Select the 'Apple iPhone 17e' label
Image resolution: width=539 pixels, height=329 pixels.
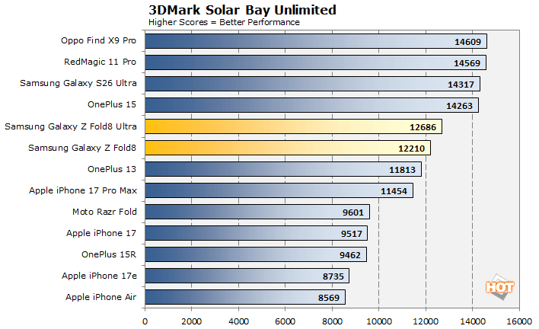pyautogui.click(x=99, y=276)
